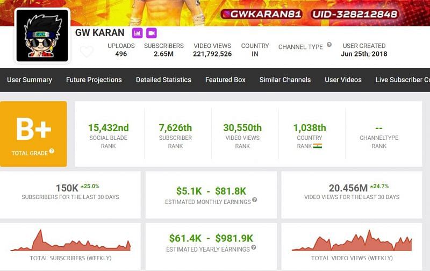Click the purple video camera icon
The image size is (430, 271).
coord(151,33)
